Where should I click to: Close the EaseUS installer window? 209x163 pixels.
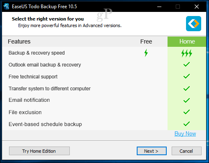(197, 7)
